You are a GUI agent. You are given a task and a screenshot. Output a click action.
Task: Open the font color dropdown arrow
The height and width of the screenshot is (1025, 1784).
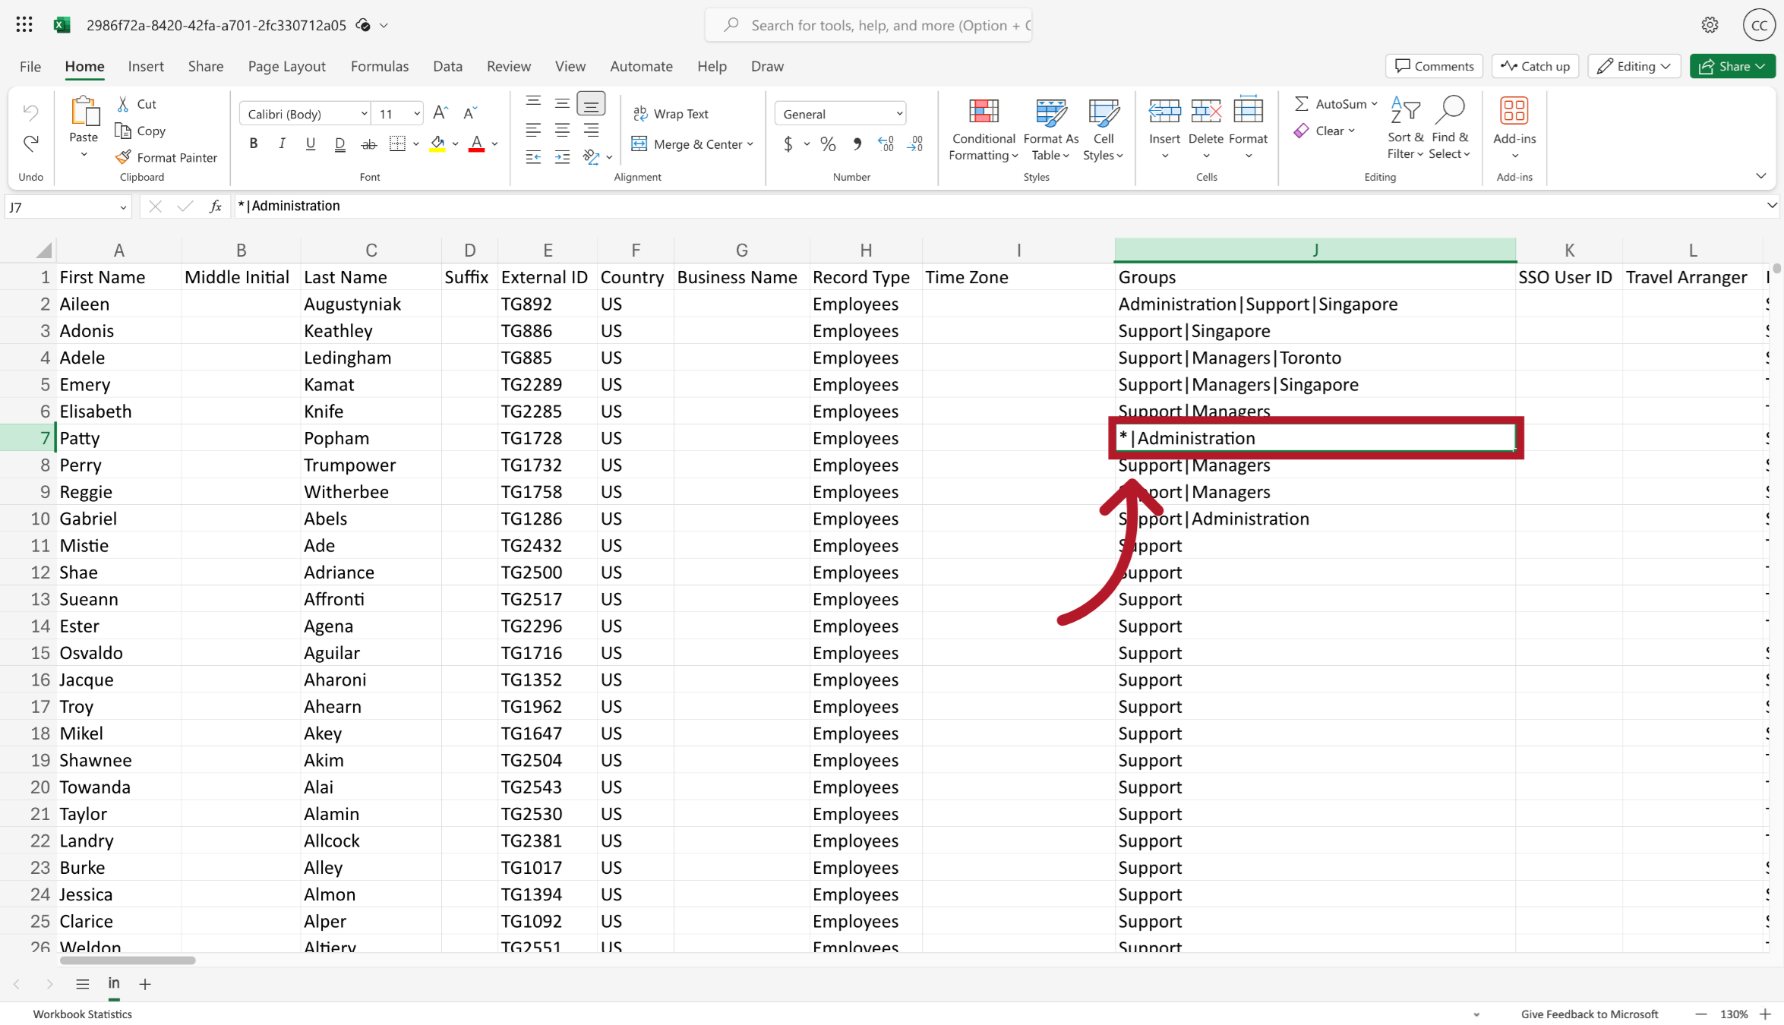[x=494, y=143]
